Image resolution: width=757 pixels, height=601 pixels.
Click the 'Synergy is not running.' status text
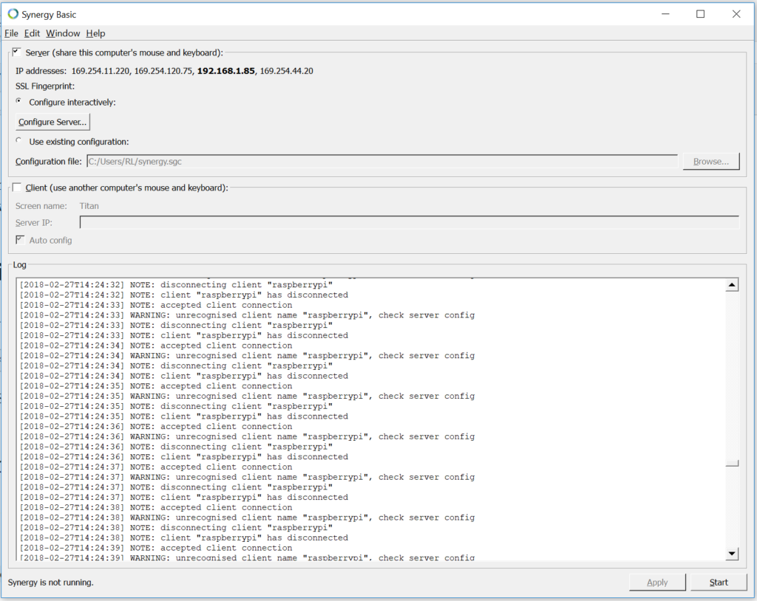[x=51, y=583]
